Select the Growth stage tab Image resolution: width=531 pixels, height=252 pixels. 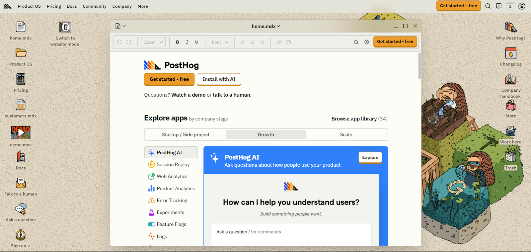pyautogui.click(x=266, y=134)
